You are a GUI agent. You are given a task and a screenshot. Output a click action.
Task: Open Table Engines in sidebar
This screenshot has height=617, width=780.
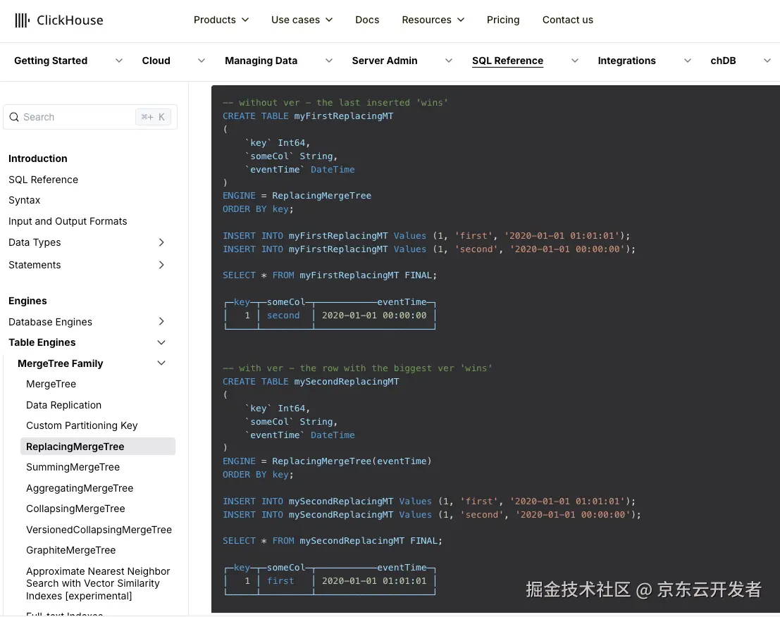click(x=42, y=342)
